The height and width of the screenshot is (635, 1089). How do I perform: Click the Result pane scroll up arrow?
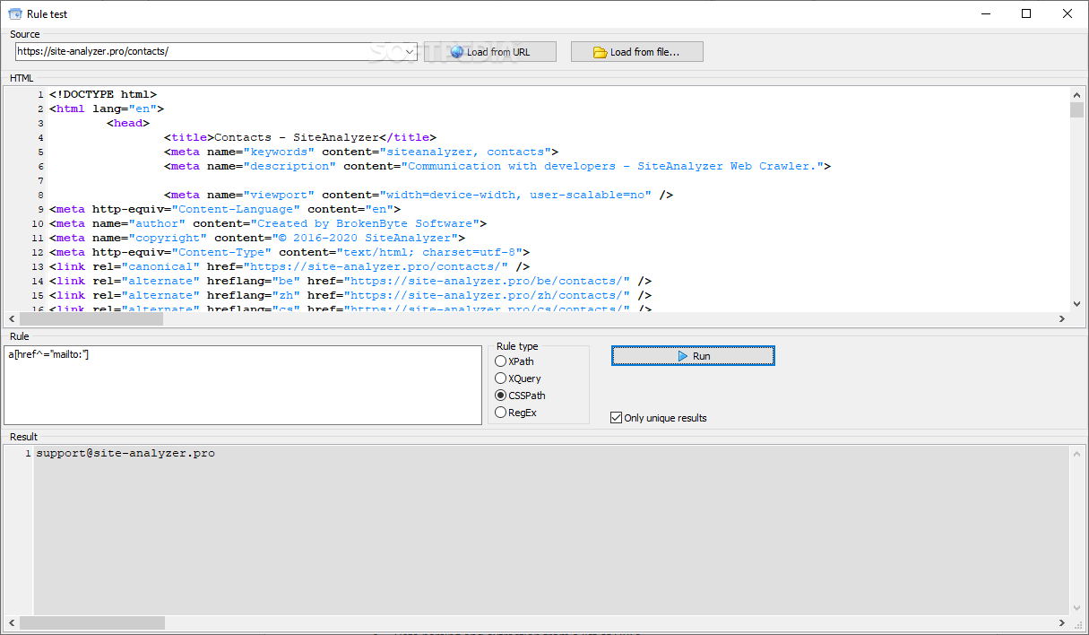[1076, 454]
